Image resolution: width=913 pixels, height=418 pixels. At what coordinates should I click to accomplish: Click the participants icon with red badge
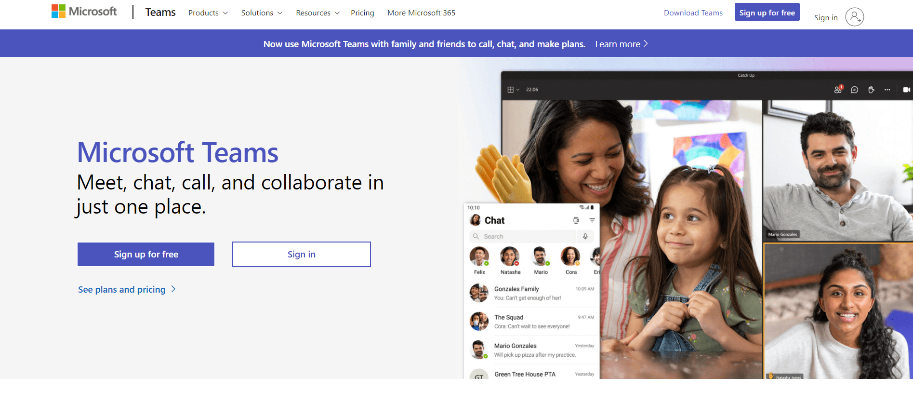pyautogui.click(x=838, y=89)
